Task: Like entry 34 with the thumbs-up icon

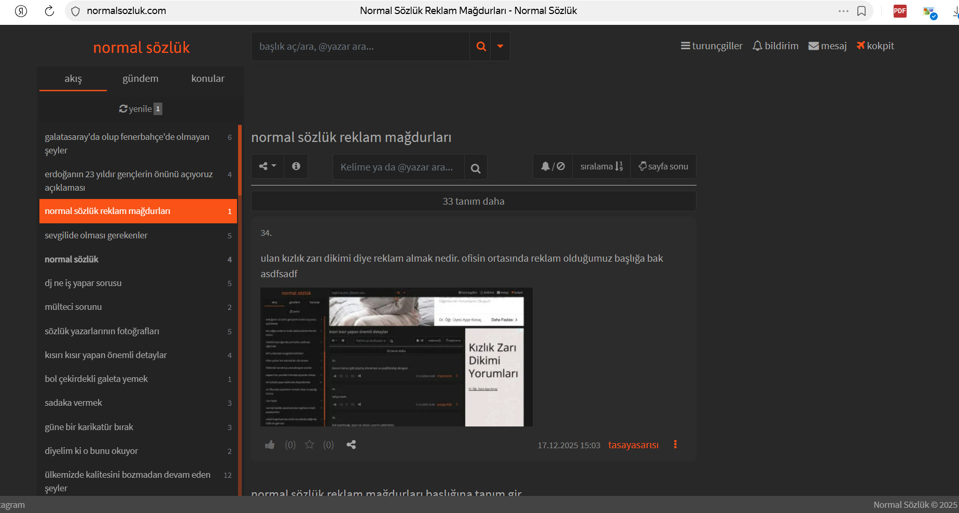Action: tap(270, 445)
